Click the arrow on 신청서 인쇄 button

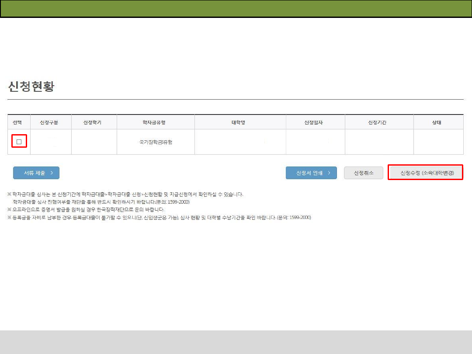329,173
